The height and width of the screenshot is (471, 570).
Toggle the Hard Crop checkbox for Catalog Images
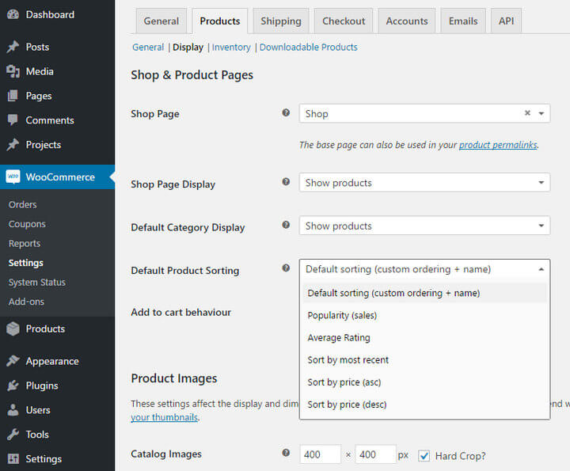(x=424, y=456)
